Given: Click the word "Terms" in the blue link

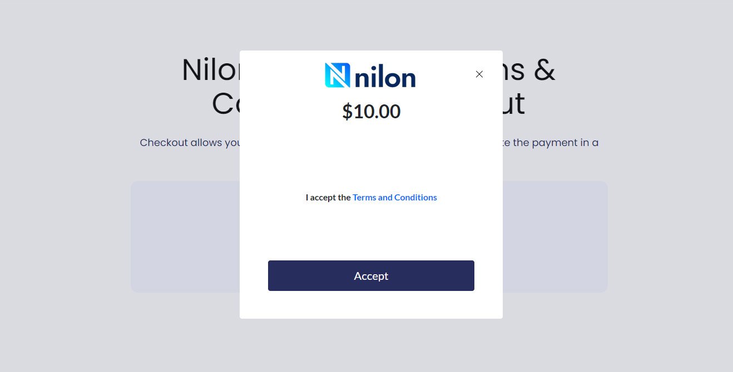Looking at the screenshot, I should [x=364, y=197].
